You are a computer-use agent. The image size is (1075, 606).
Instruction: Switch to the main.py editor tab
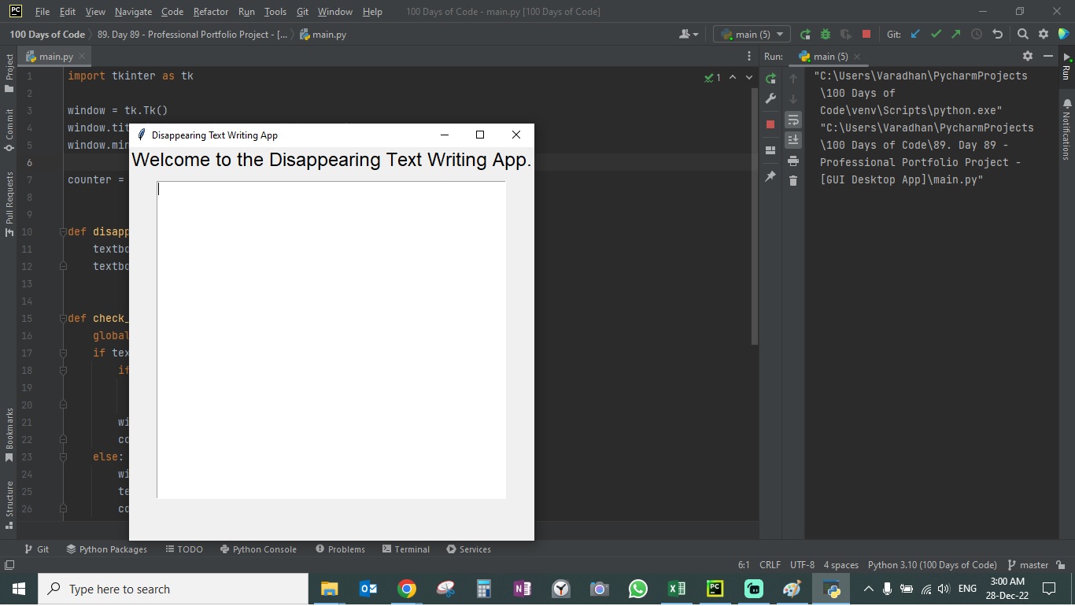54,56
